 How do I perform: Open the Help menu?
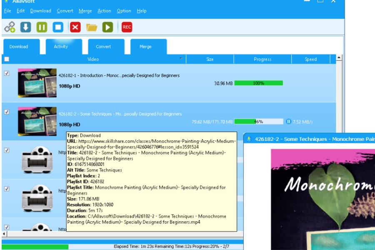point(142,11)
